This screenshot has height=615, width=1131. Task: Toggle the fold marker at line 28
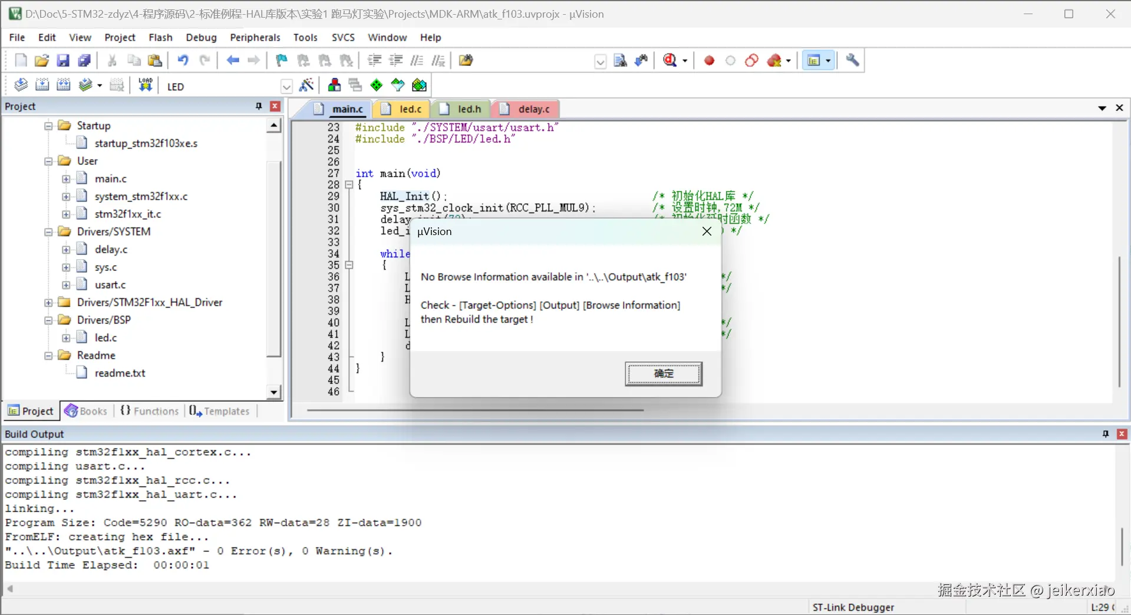tap(349, 184)
